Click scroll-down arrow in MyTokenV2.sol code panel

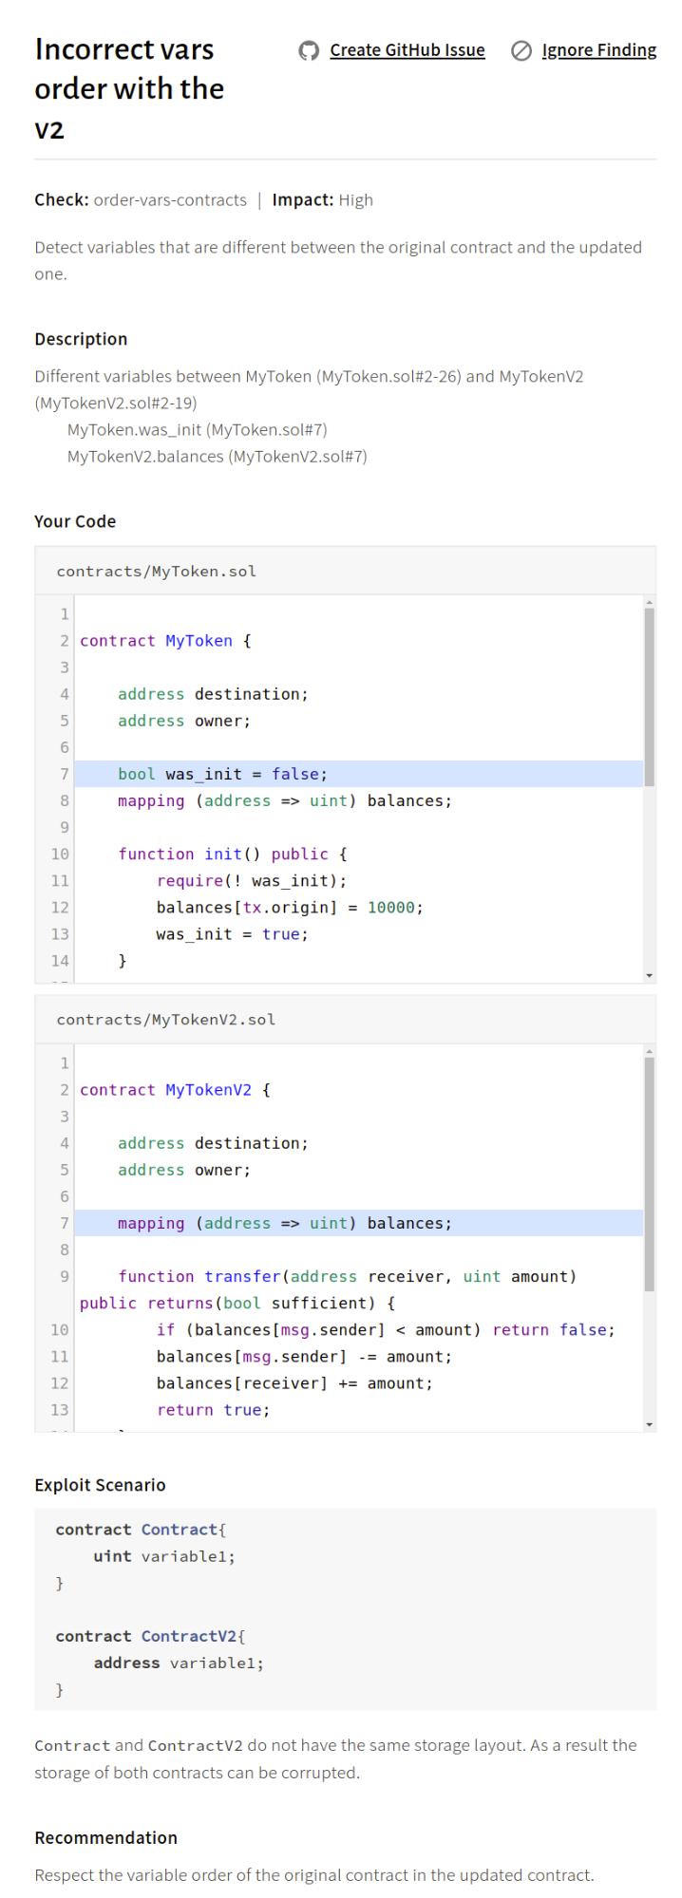649,1424
